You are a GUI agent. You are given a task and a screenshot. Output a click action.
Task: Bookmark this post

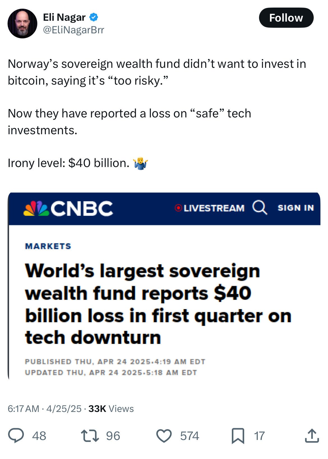238,436
